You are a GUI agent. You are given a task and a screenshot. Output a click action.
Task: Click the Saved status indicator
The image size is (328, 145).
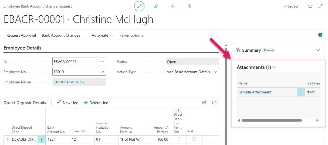pyautogui.click(x=290, y=6)
